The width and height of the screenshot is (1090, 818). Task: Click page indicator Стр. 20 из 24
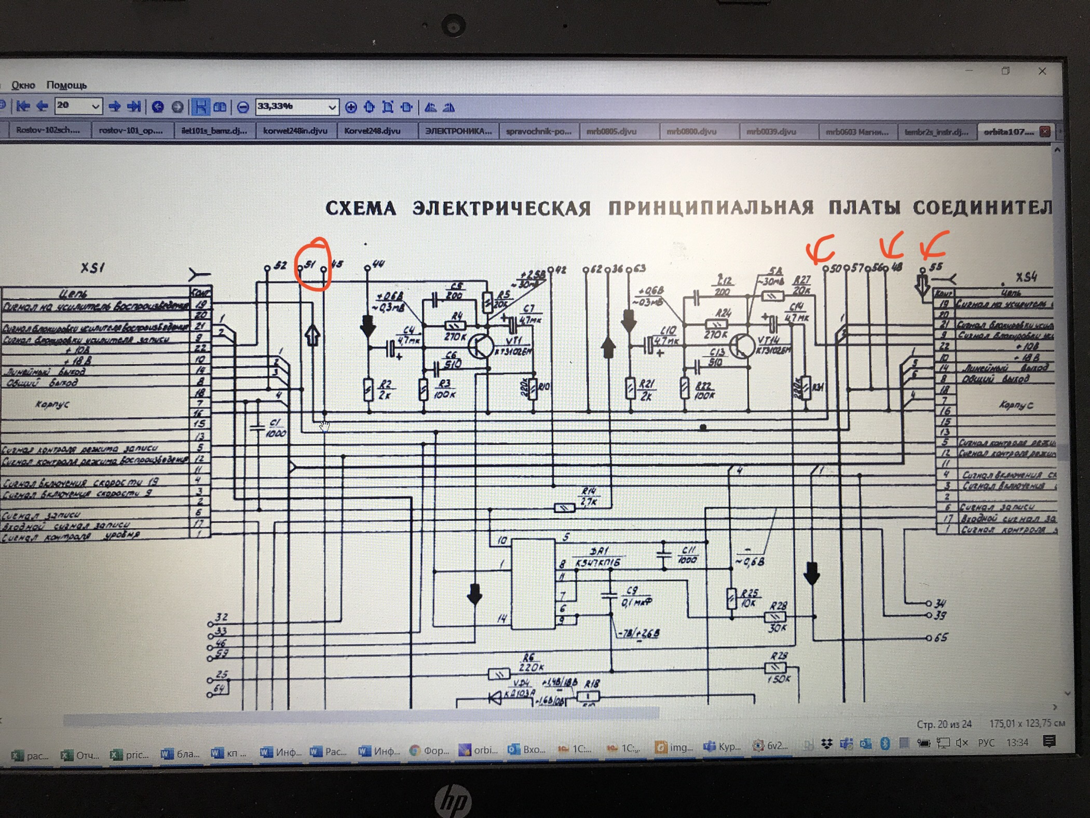point(944,723)
